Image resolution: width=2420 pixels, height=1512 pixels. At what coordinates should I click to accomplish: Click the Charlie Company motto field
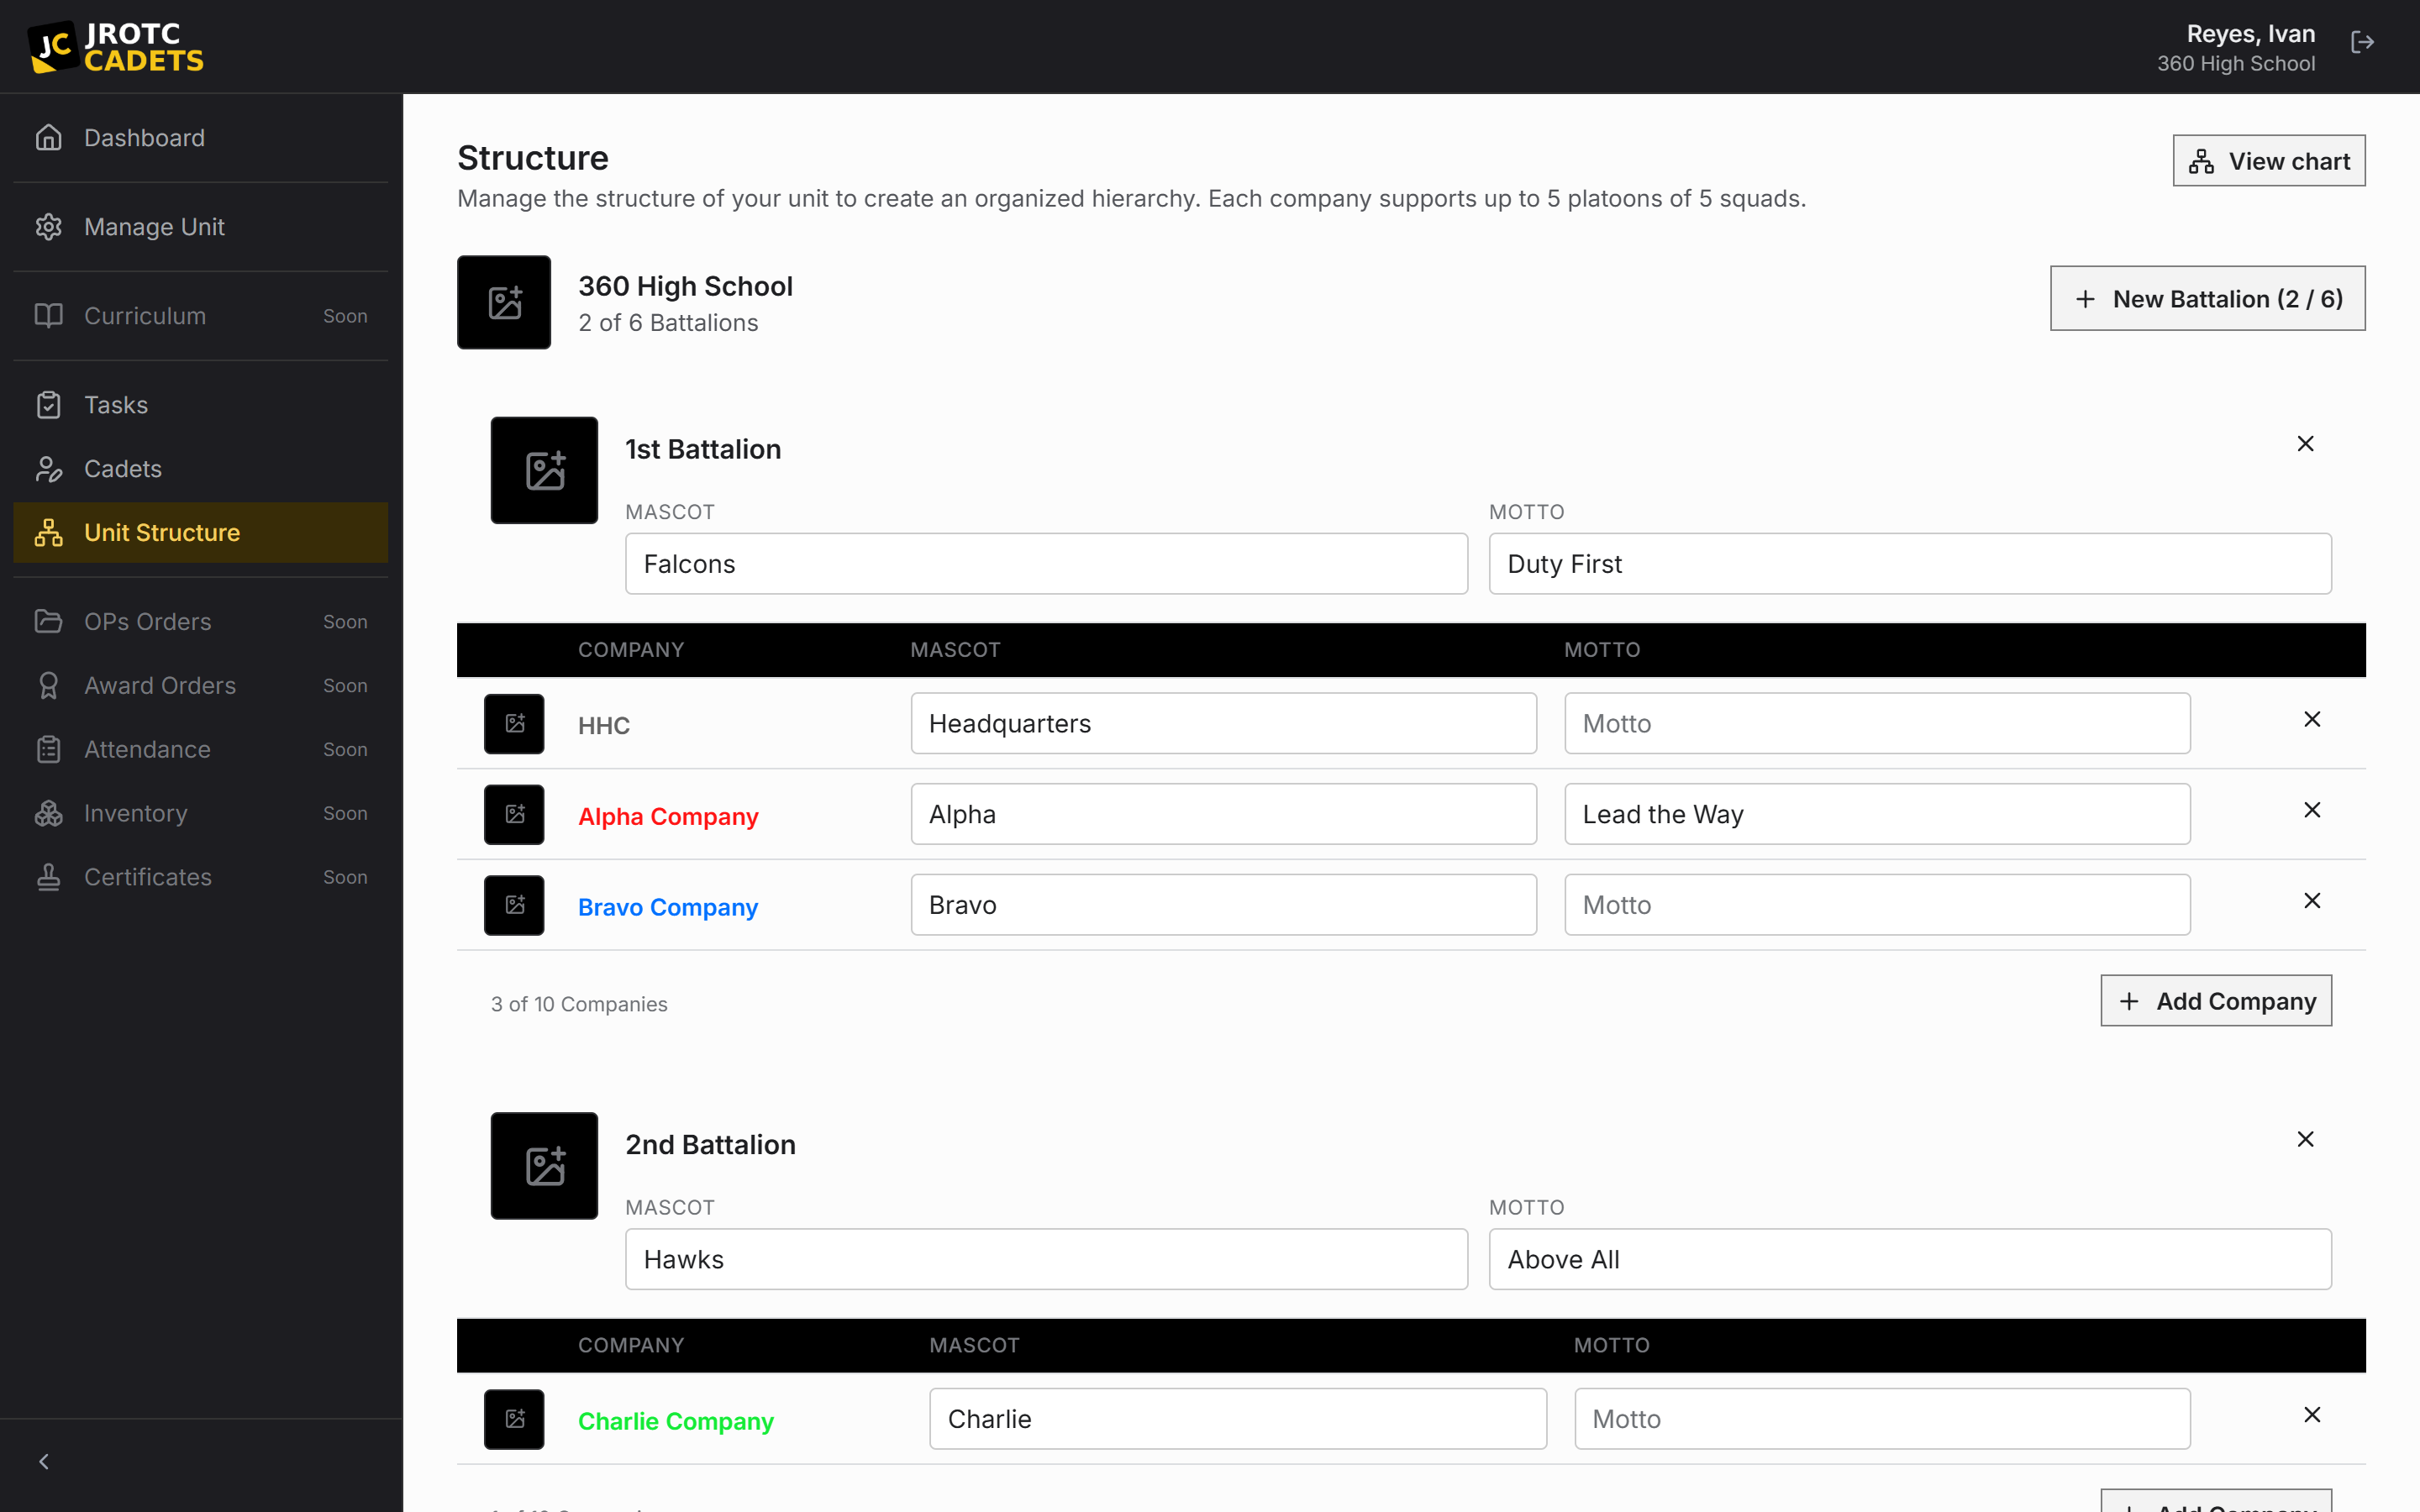[x=1882, y=1420]
